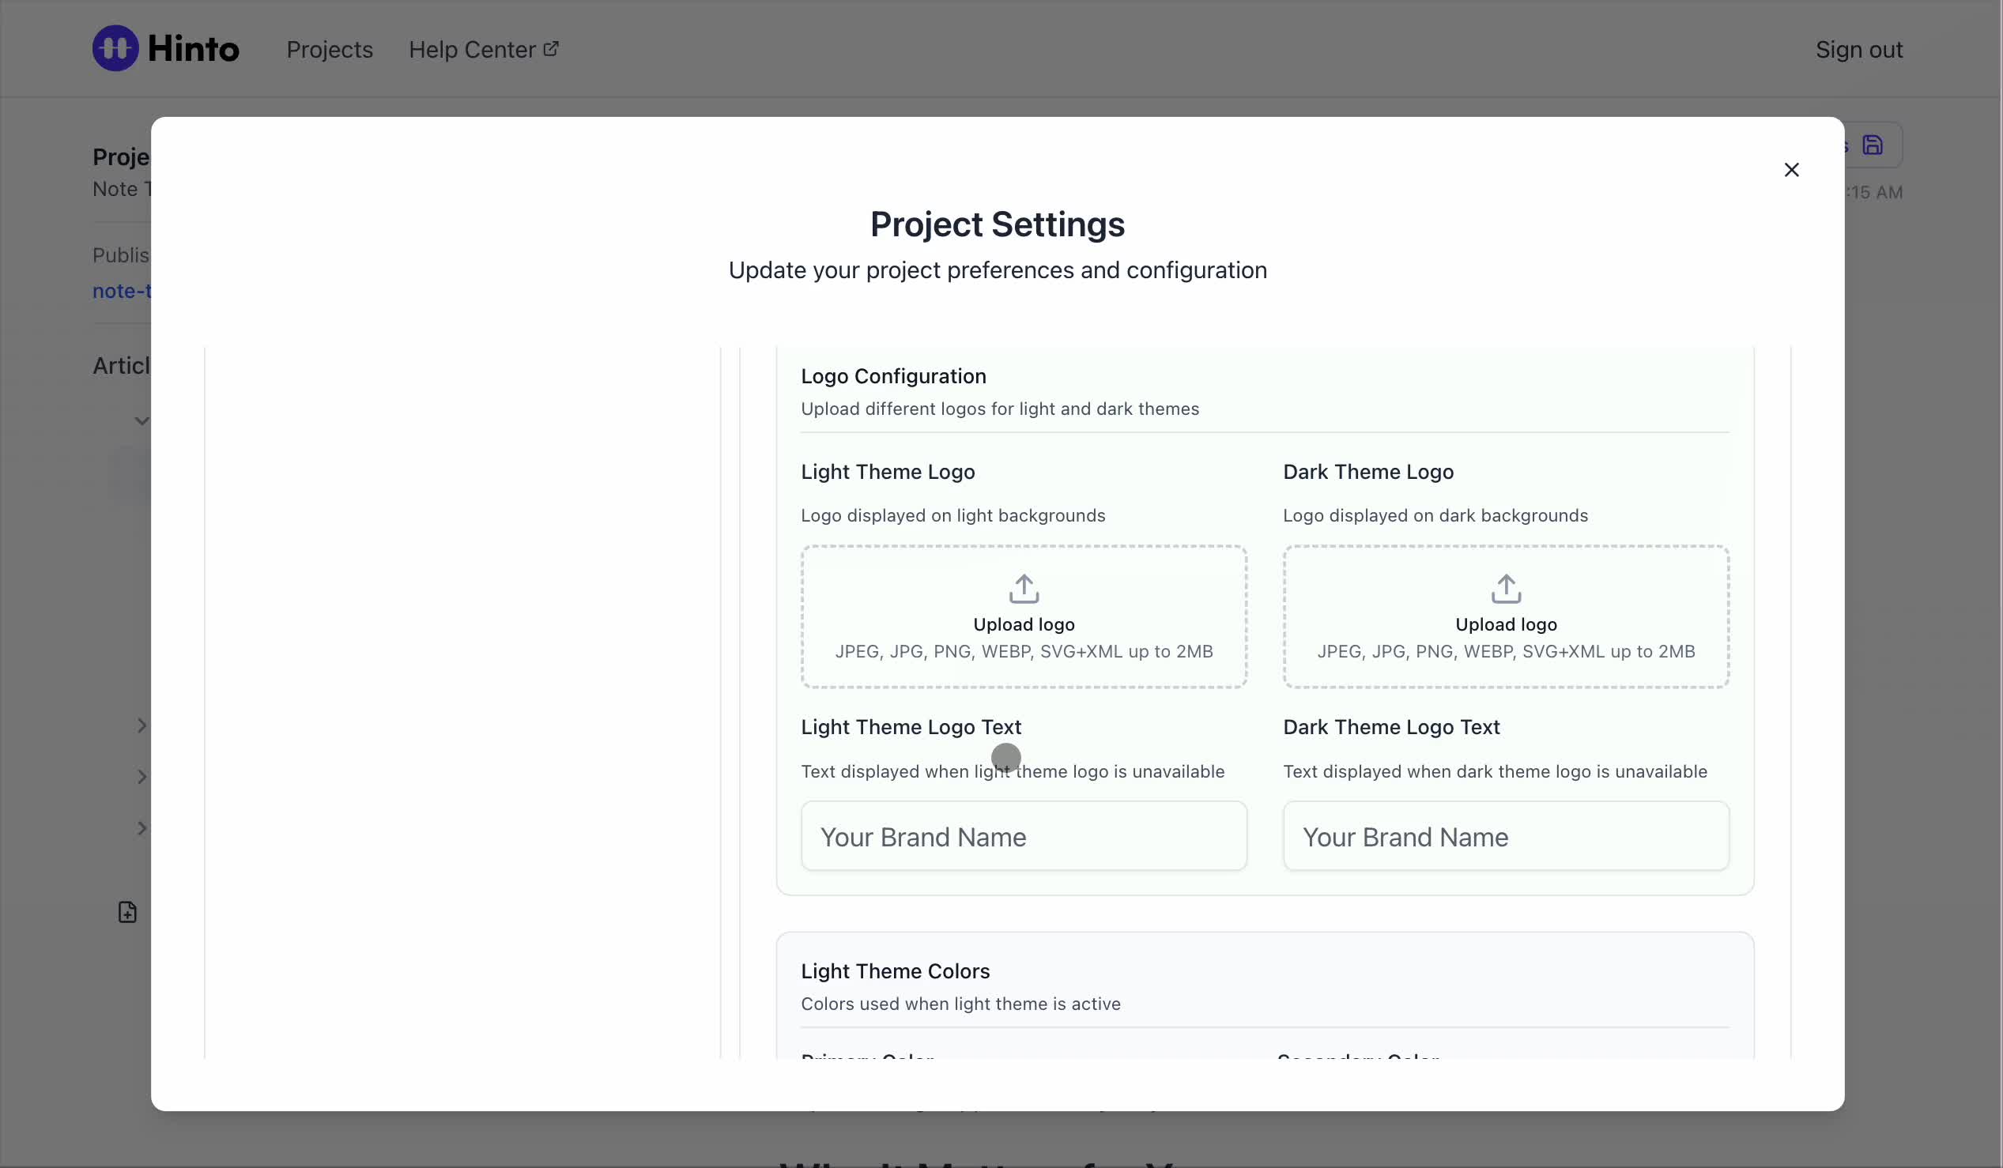Click the Light Theme Logo upload icon
This screenshot has width=2003, height=1168.
(x=1024, y=589)
